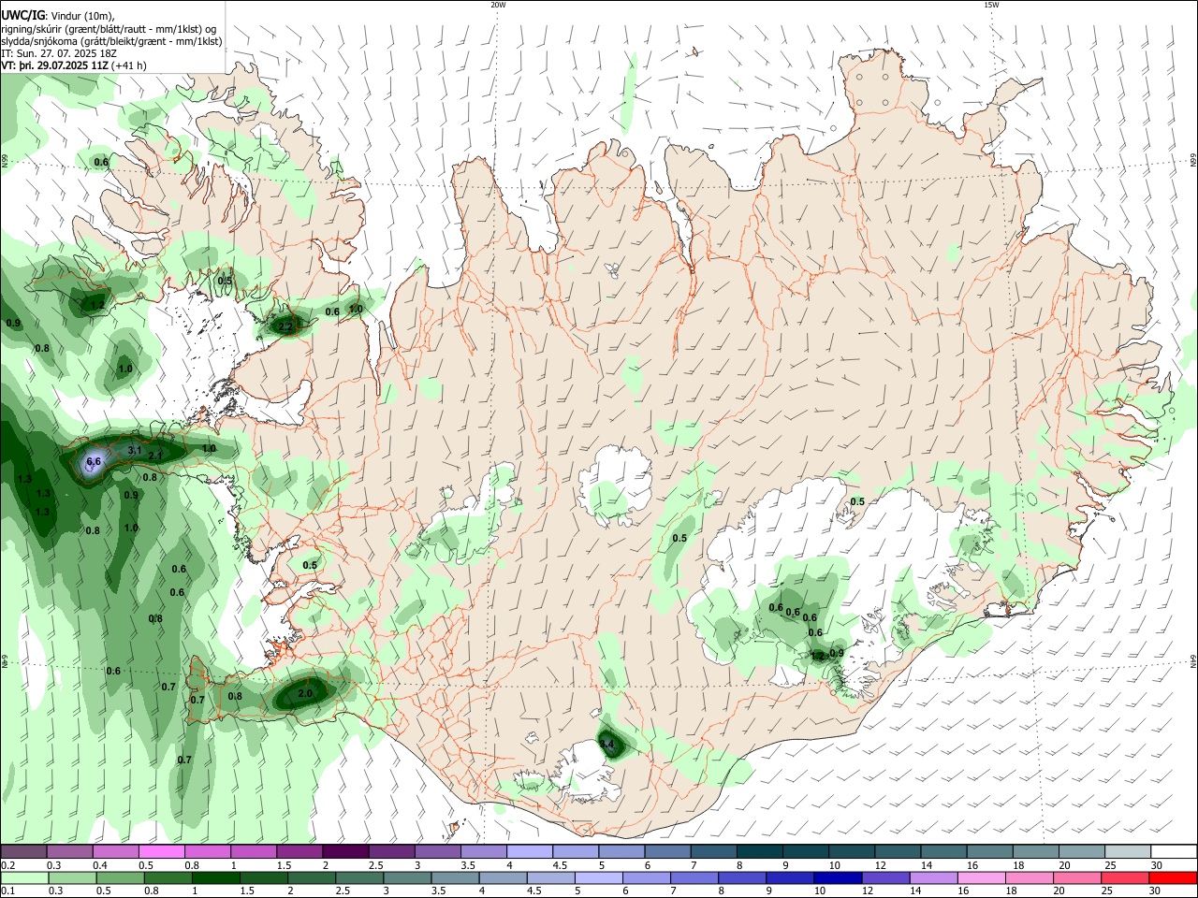
Task: Click the 15W longitude label
Action: pyautogui.click(x=991, y=5)
